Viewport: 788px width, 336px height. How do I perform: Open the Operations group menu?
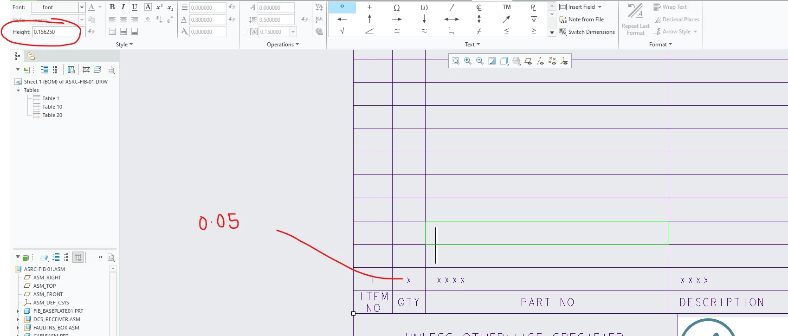coord(283,45)
